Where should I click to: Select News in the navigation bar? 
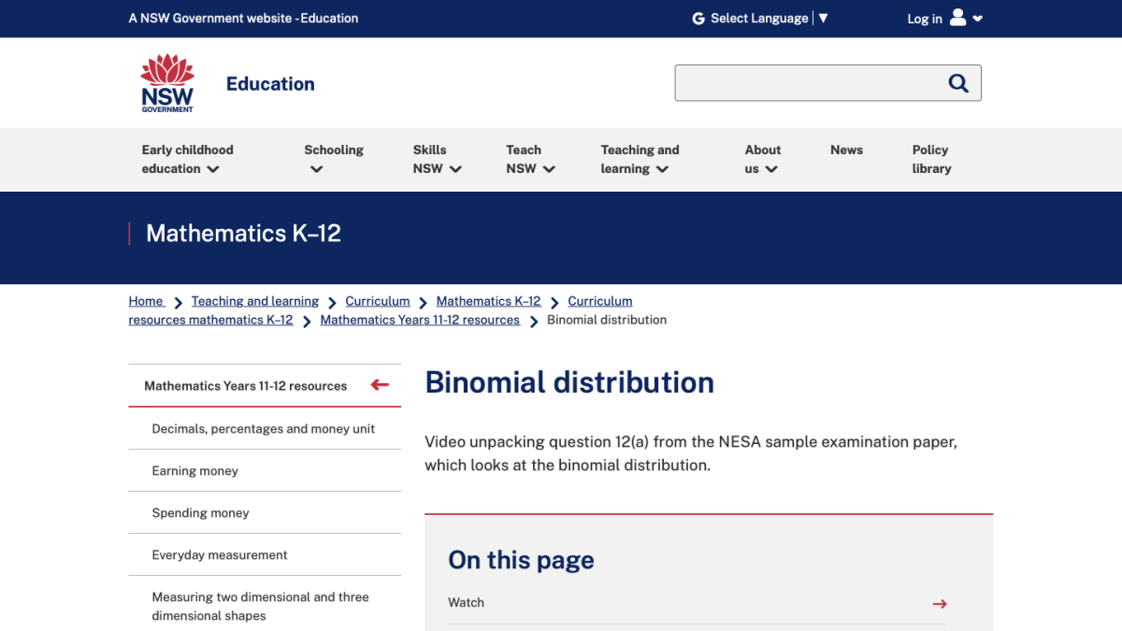point(846,150)
